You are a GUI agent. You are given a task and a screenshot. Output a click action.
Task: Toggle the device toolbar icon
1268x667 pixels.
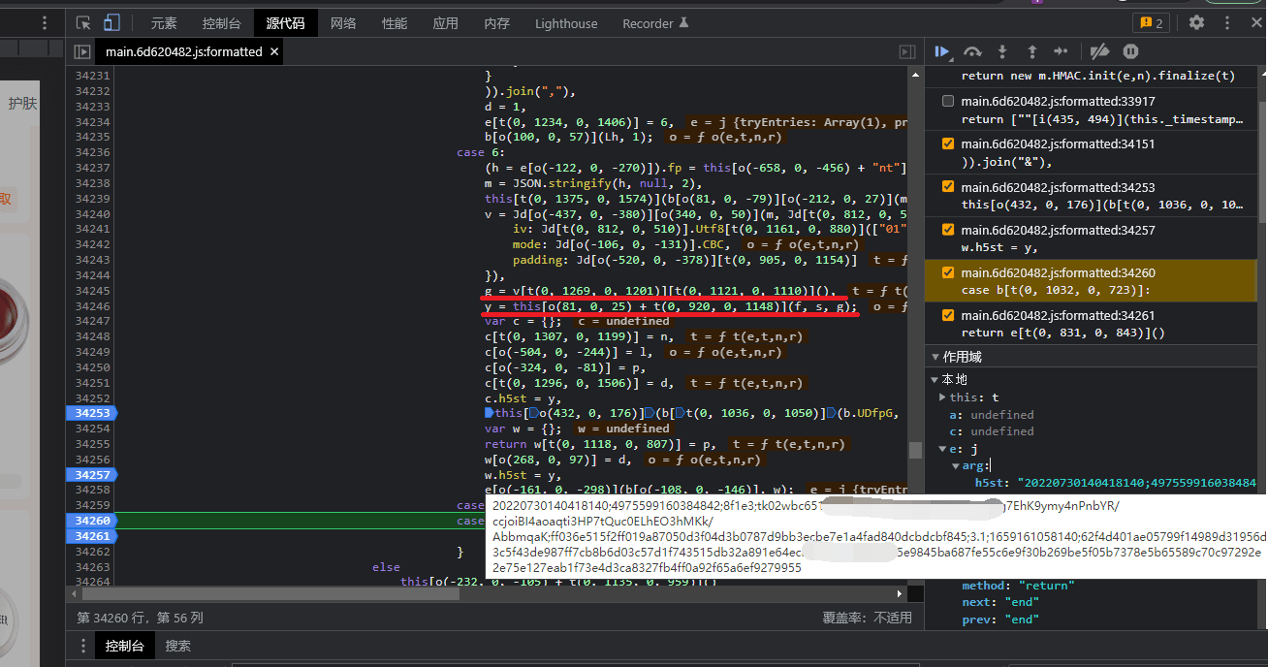111,23
